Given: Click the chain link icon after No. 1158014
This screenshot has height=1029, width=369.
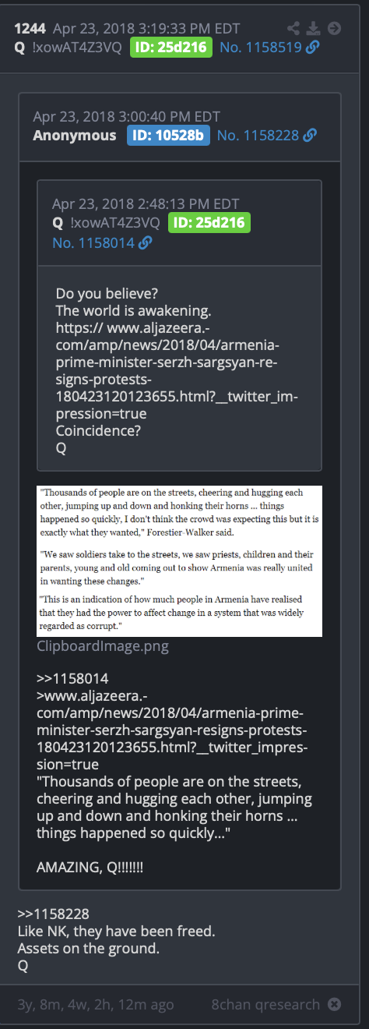Looking at the screenshot, I should pyautogui.click(x=144, y=242).
